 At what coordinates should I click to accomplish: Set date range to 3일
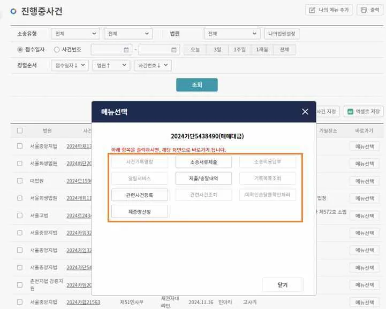(217, 50)
